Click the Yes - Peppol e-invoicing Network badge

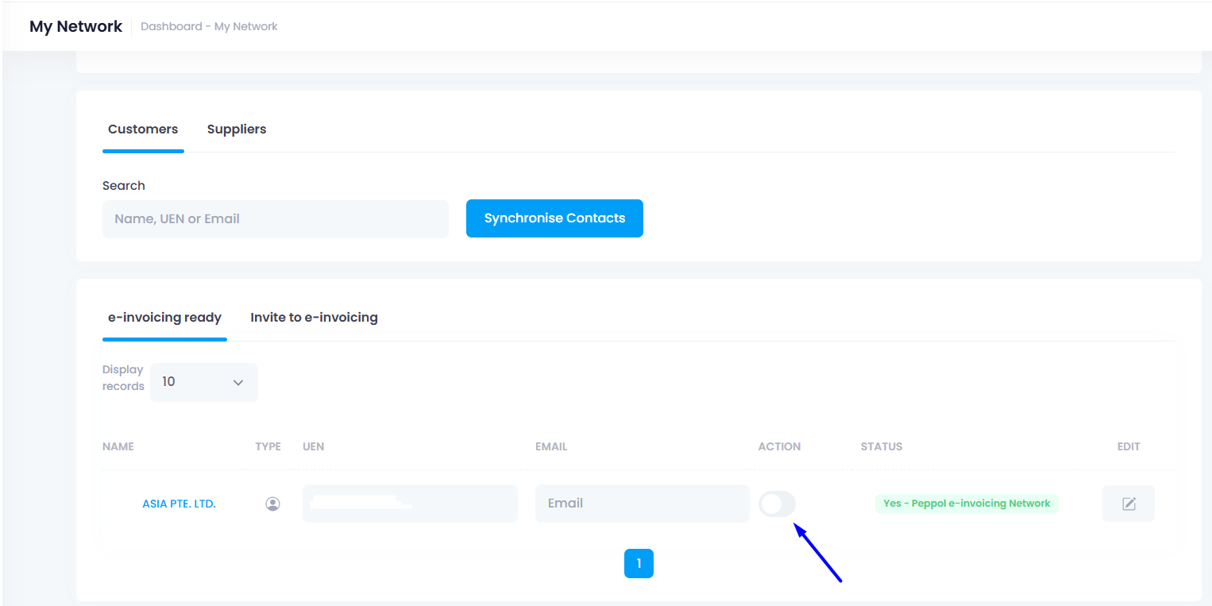(x=967, y=504)
